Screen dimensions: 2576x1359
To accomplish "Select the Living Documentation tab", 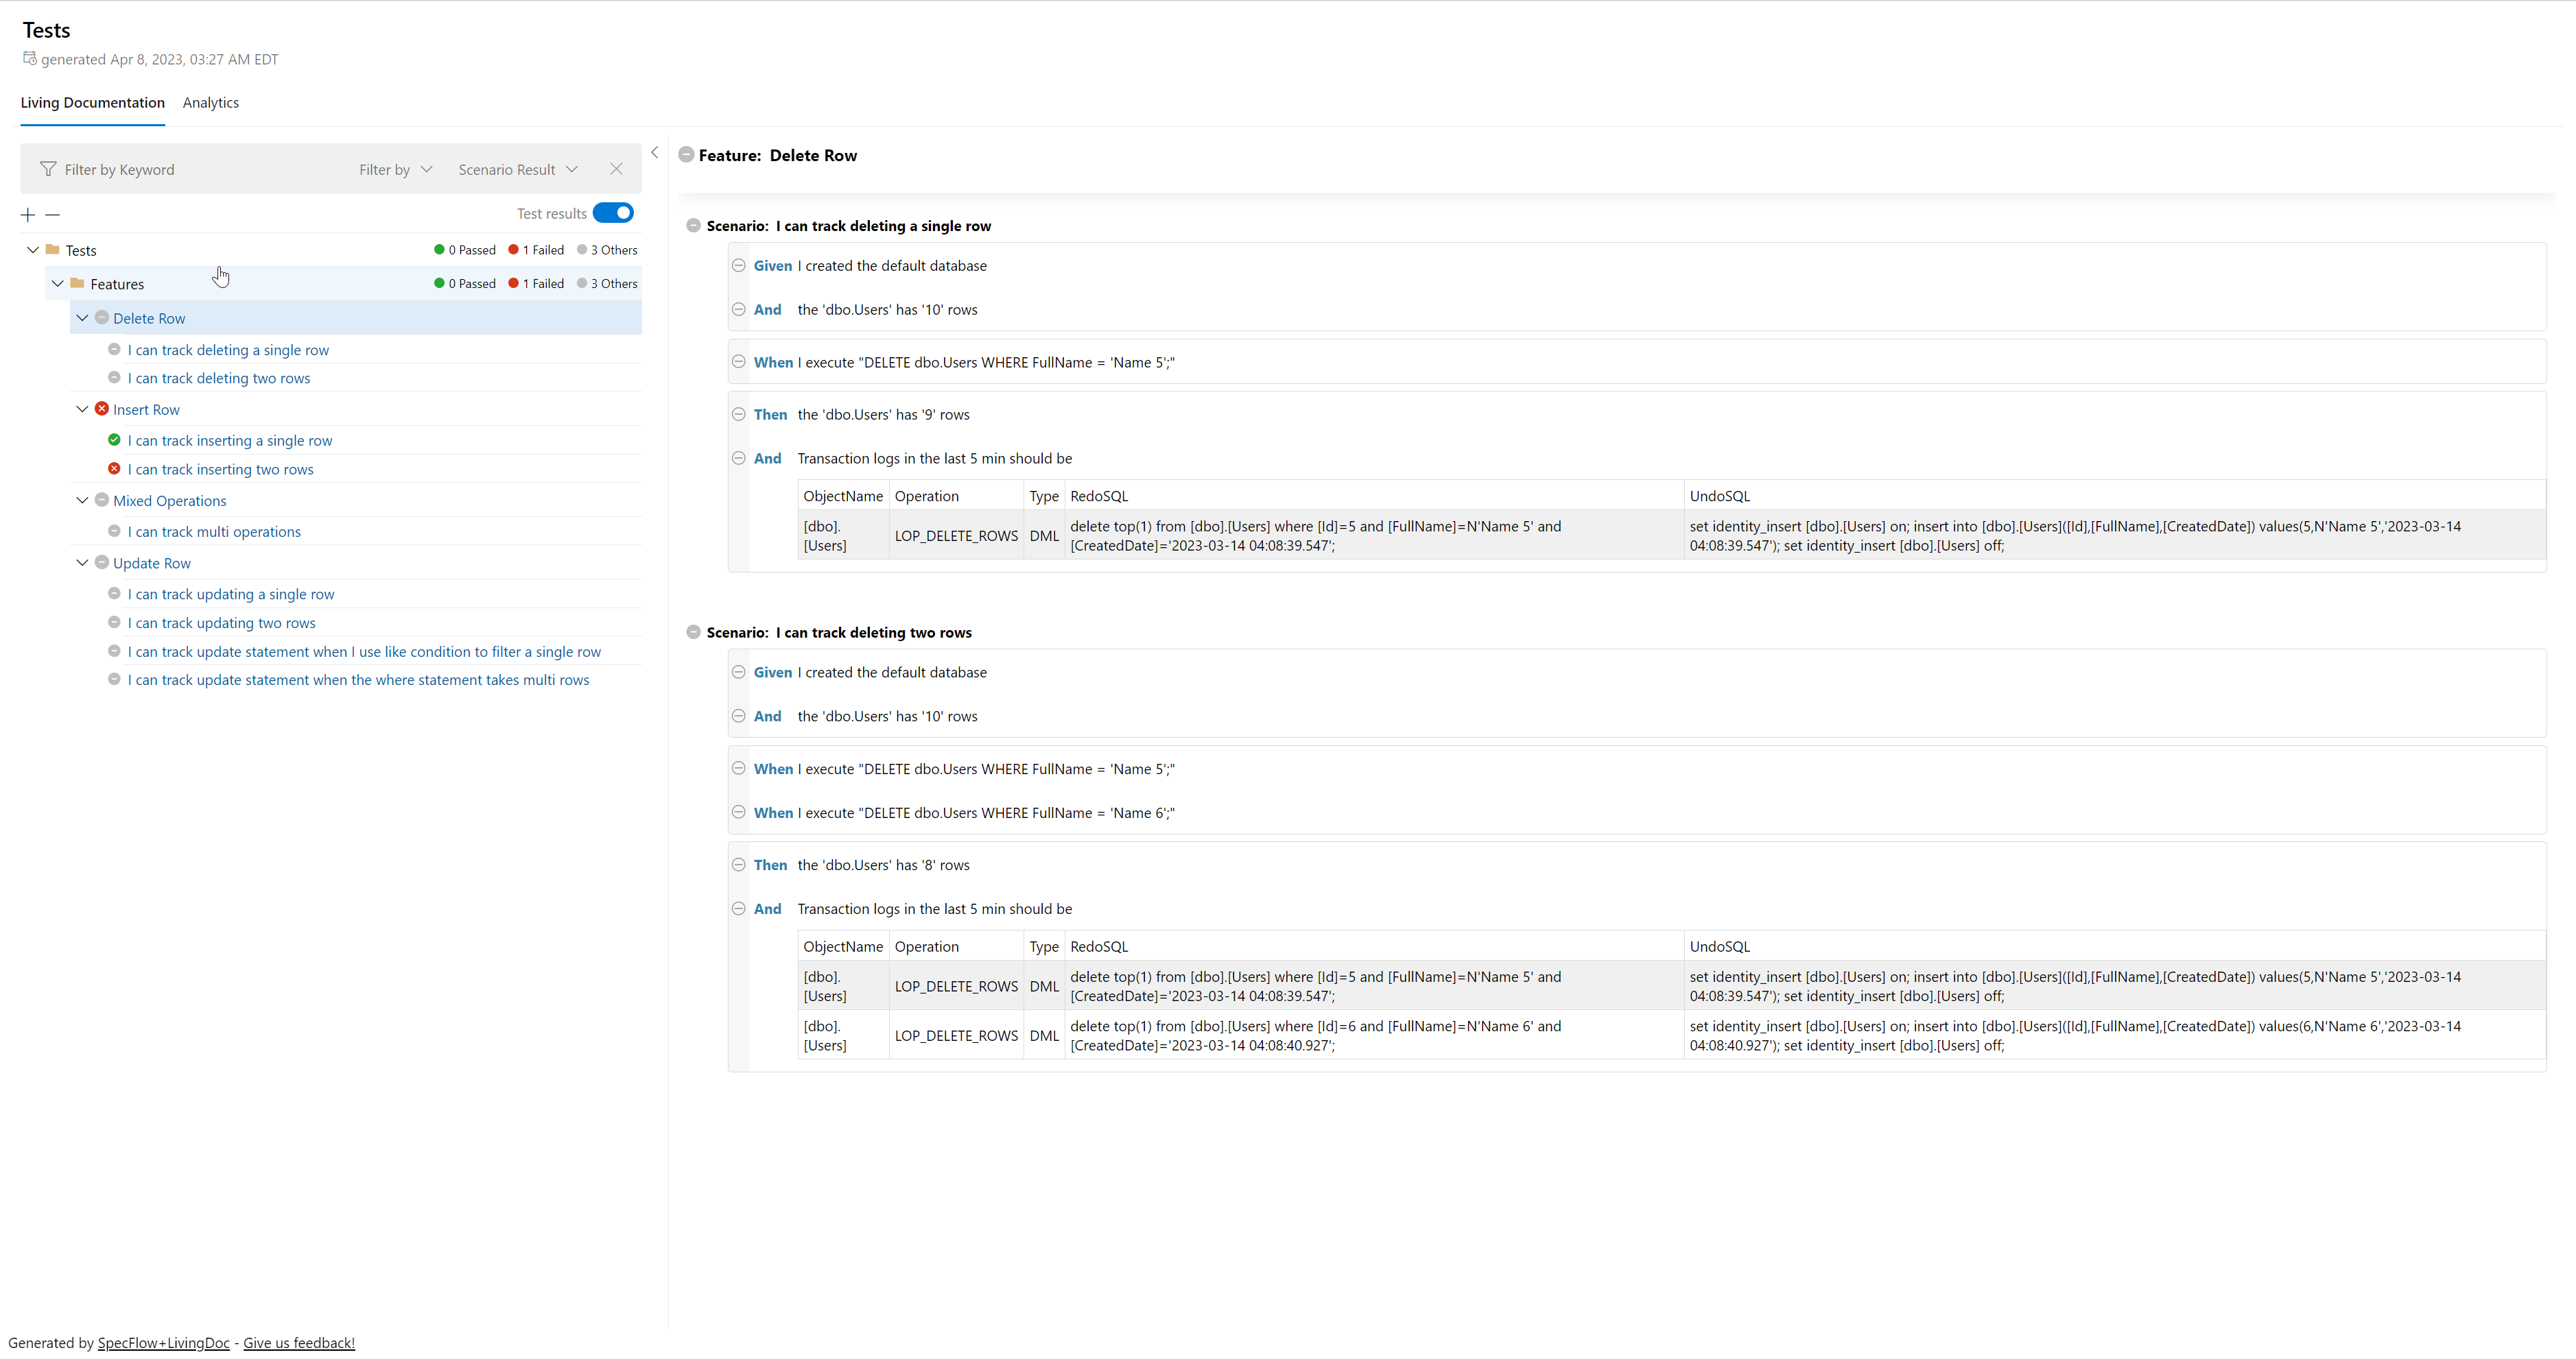I will click(x=92, y=103).
